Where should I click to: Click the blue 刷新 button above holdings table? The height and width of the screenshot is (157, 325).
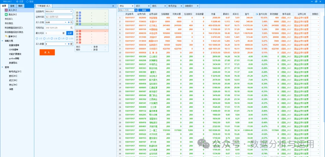(144, 10)
